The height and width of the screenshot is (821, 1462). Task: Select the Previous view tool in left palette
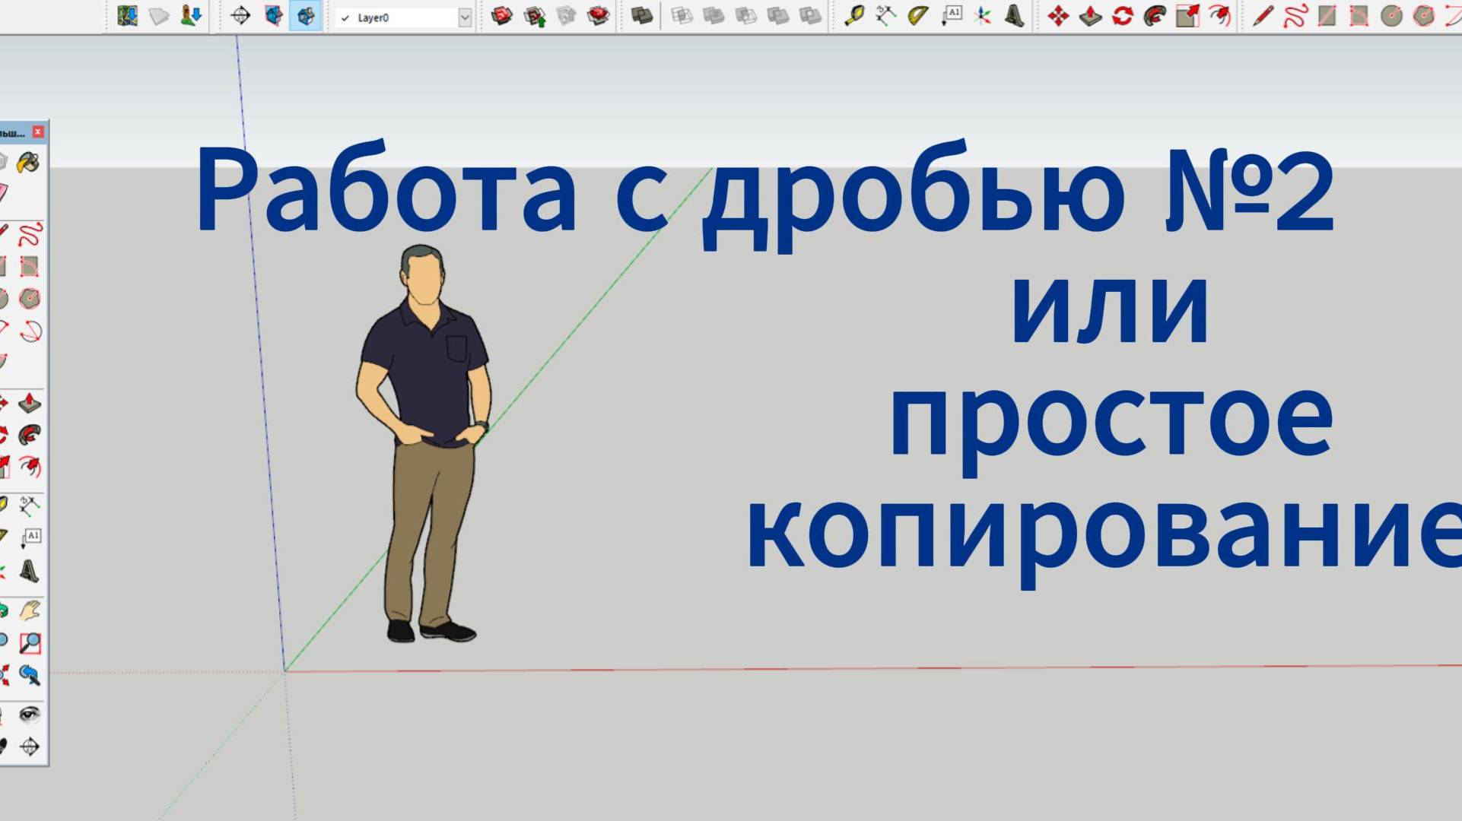click(30, 675)
